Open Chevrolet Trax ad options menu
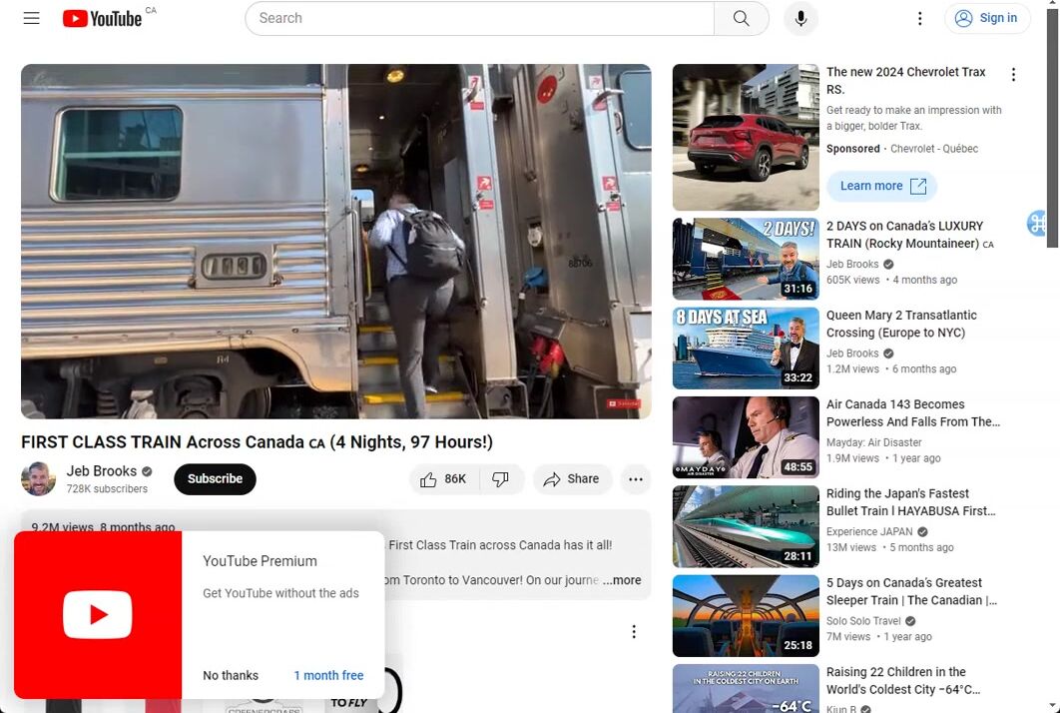Image resolution: width=1060 pixels, height=713 pixels. 1013,75
